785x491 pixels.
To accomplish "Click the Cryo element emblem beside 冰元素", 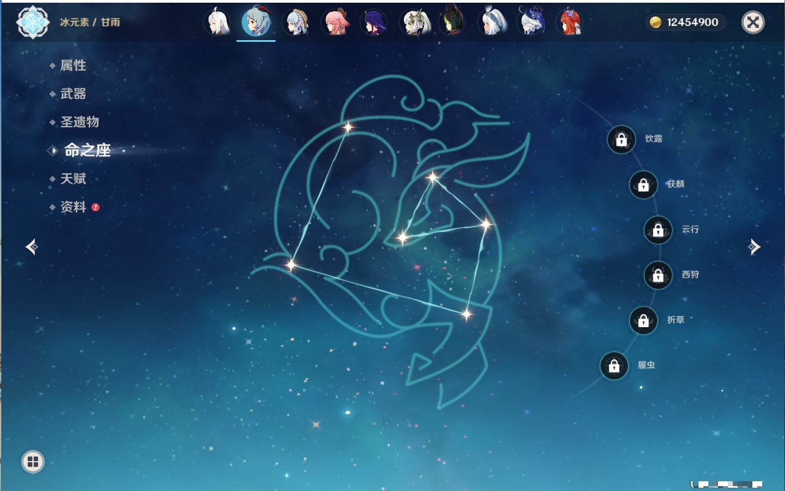I will tap(33, 22).
